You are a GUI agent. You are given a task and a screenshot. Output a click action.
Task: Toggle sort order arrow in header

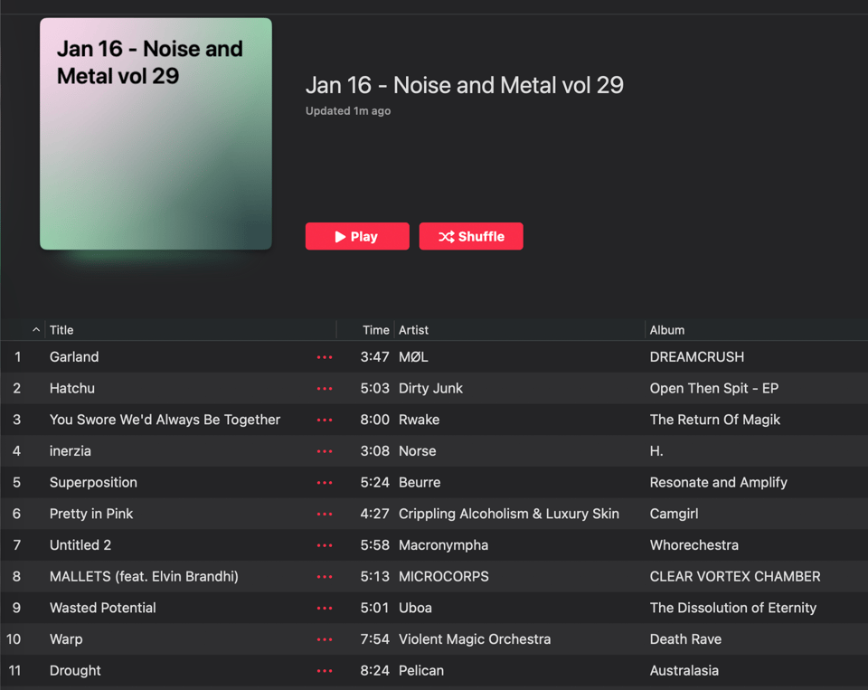36,330
